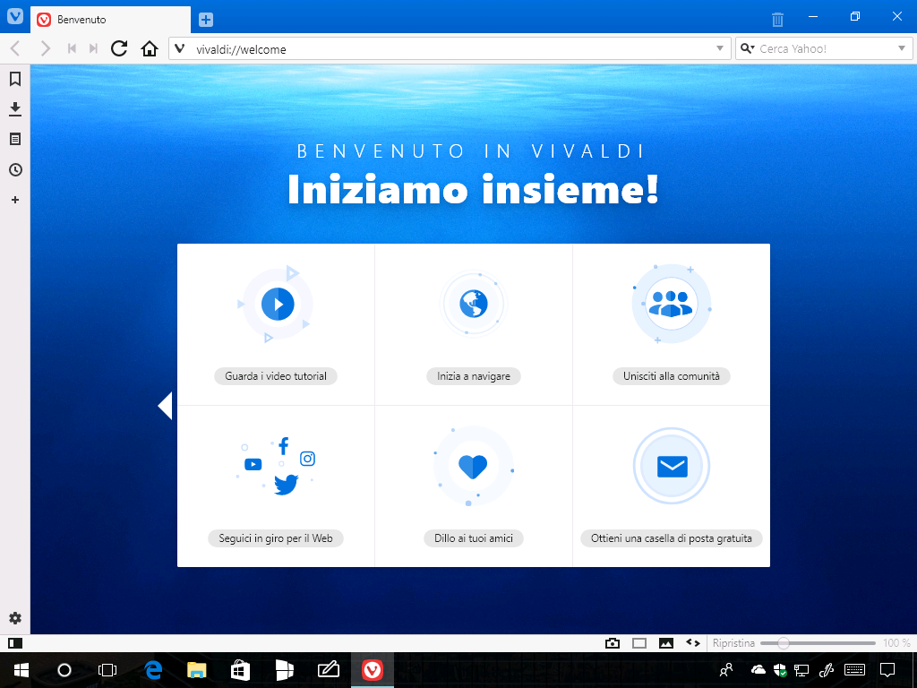
Task: Open page actions code icon
Action: 693,643
